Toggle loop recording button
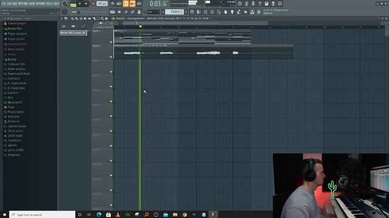Image resolution: width=389 pixels, height=218 pixels. coord(139,4)
